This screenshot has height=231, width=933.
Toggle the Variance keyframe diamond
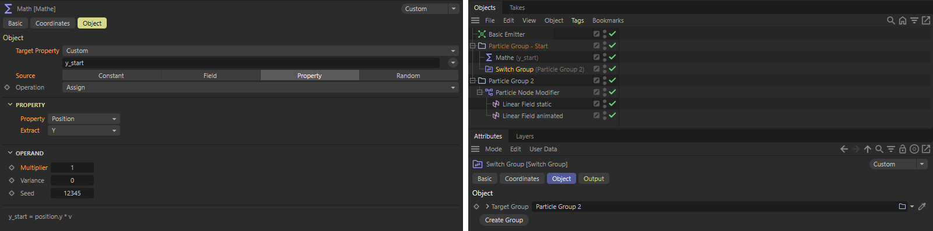(12, 180)
